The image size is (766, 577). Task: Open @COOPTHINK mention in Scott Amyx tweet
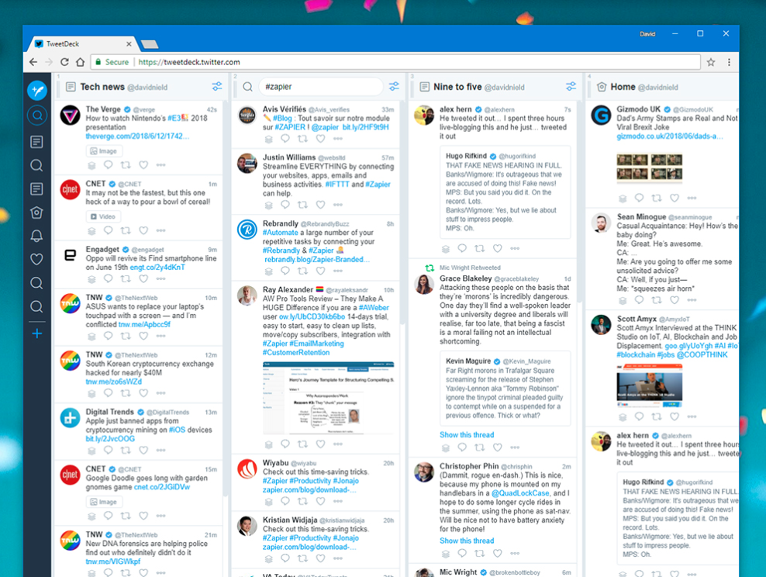click(702, 354)
